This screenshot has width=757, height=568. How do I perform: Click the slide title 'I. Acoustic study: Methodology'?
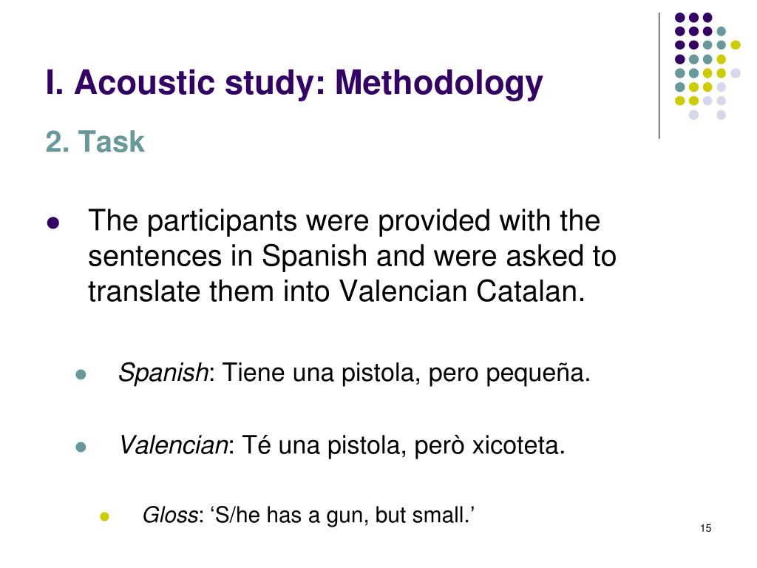pos(294,83)
